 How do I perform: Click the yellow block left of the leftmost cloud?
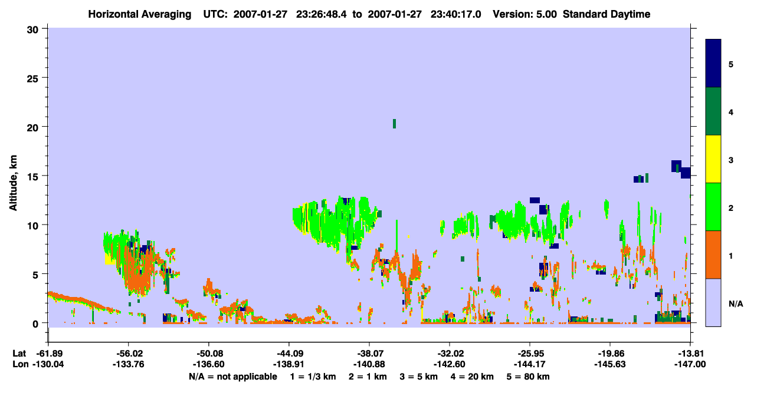pos(110,259)
